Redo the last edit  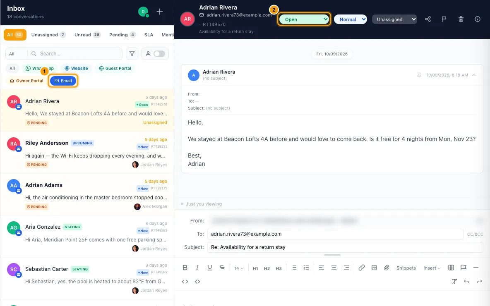point(479,281)
